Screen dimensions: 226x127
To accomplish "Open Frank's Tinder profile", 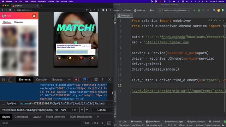I will click(7, 16).
